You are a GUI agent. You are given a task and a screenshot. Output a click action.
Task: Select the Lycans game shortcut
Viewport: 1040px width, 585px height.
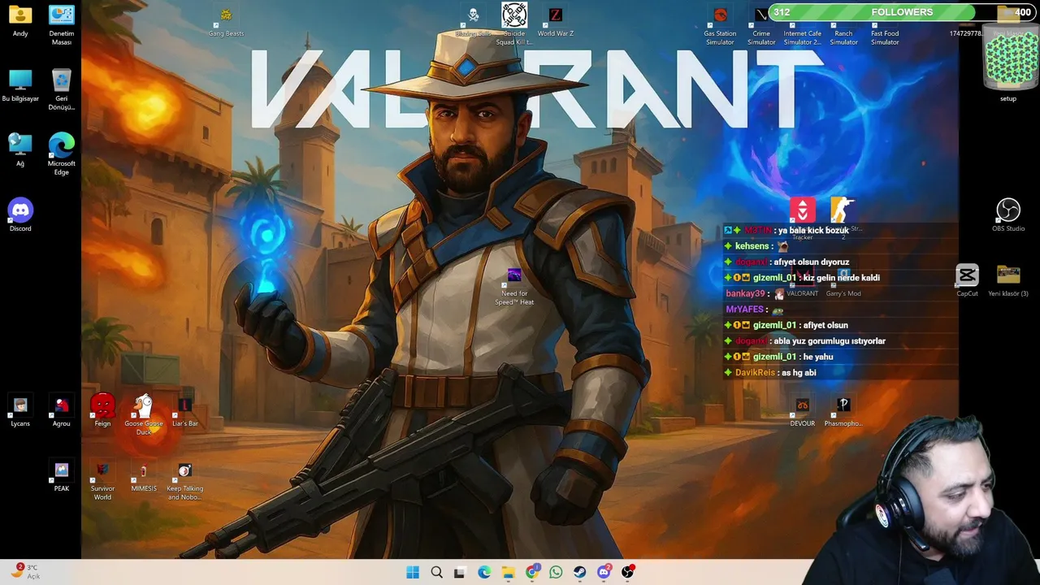click(x=20, y=405)
